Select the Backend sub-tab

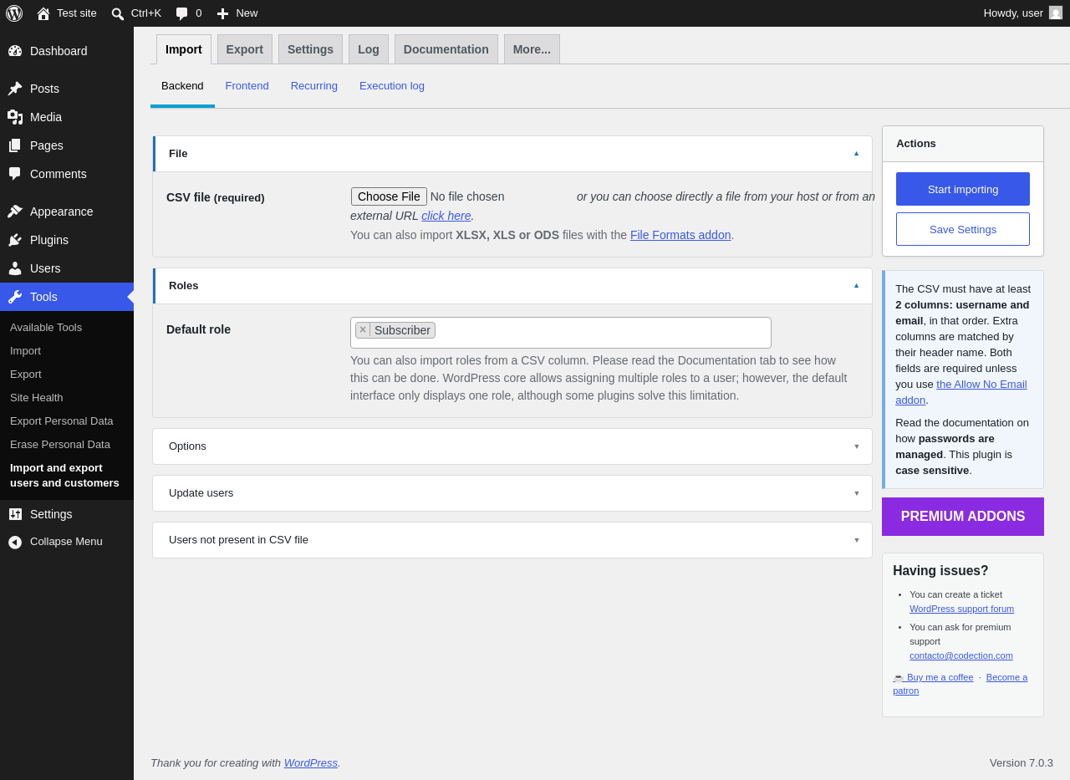pyautogui.click(x=182, y=86)
